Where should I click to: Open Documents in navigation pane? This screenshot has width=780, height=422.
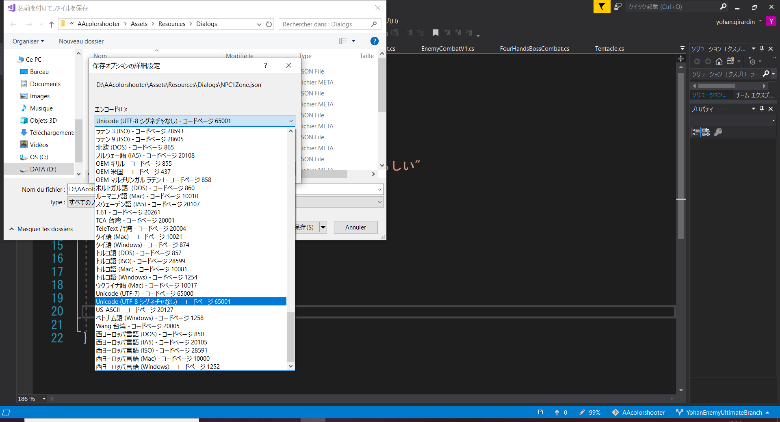pyautogui.click(x=45, y=84)
